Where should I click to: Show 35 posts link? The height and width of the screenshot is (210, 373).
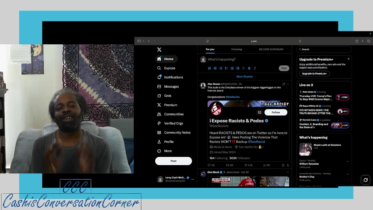pos(244,77)
